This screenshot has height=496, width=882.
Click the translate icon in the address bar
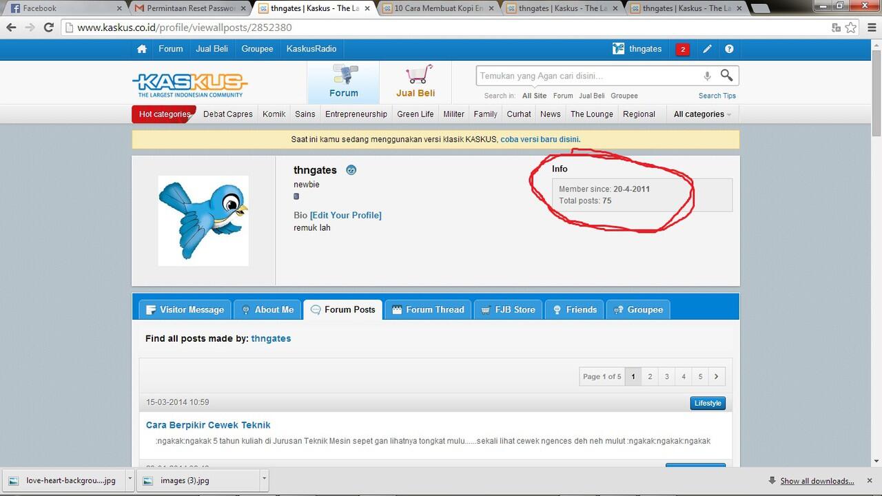point(836,28)
